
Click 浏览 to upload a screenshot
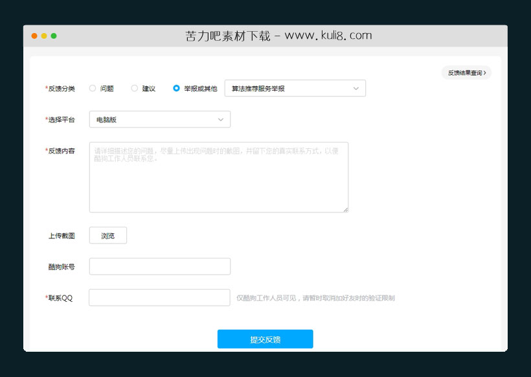107,235
